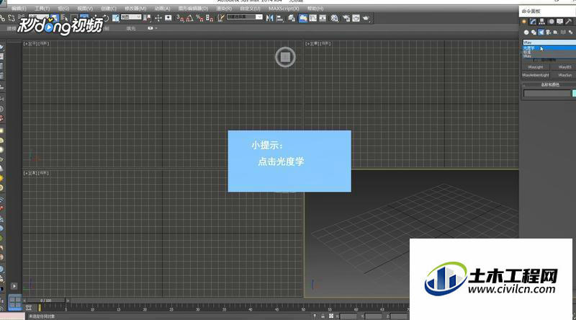Click the time slider showing 0 / 100
The image size is (576, 320).
(x=46, y=301)
